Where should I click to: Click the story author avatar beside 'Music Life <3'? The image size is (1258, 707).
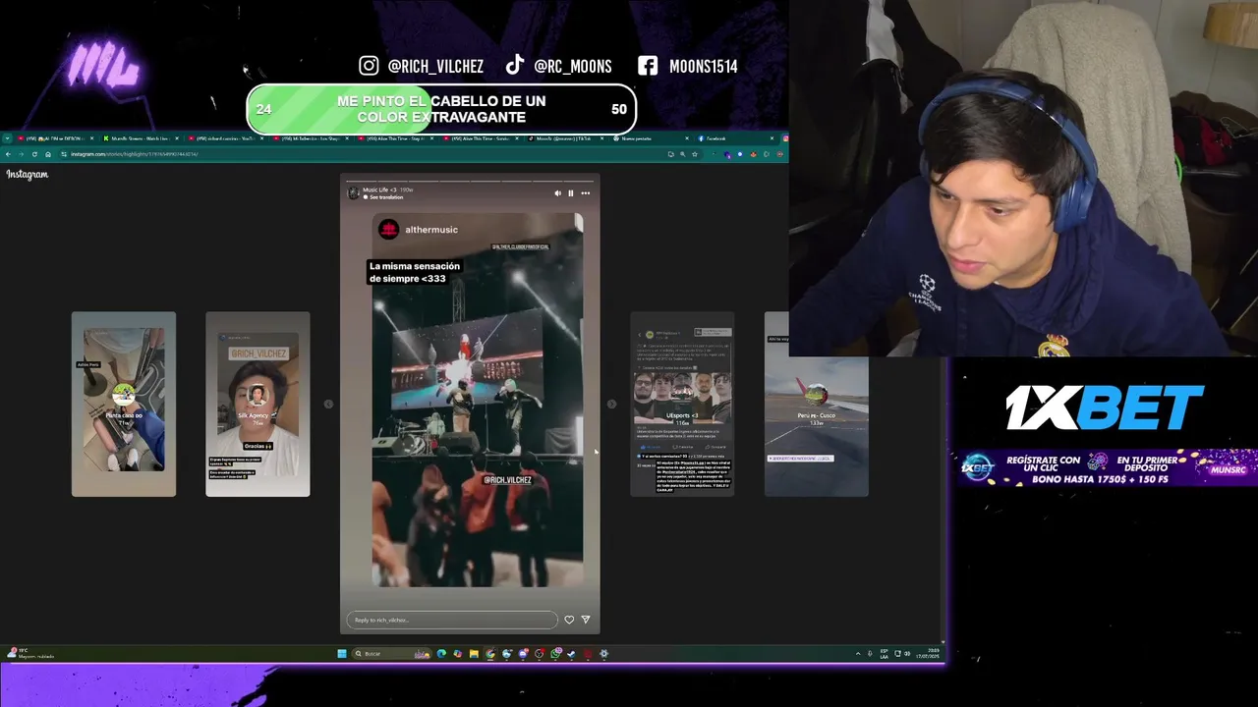(354, 193)
